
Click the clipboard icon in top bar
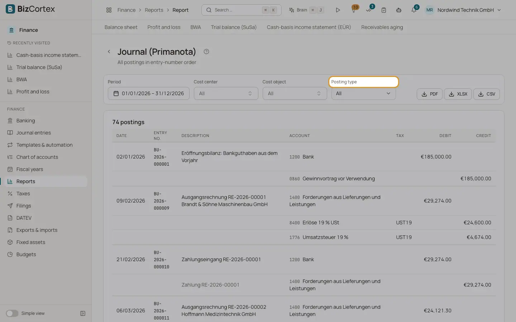point(384,10)
